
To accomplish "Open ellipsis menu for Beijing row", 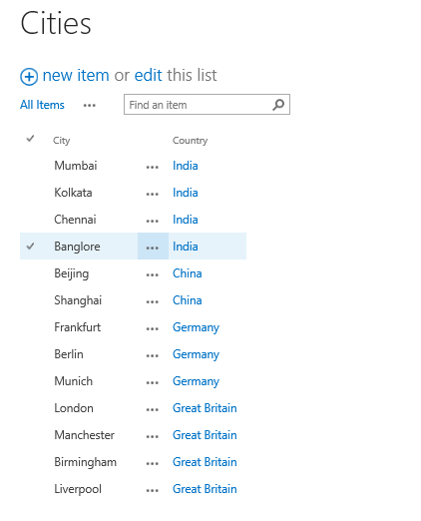I will 153,275.
